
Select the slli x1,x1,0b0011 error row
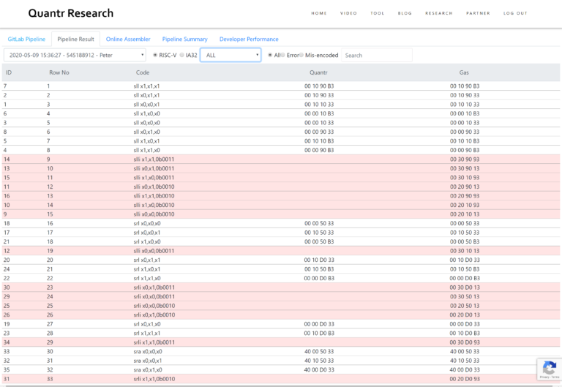click(281, 159)
